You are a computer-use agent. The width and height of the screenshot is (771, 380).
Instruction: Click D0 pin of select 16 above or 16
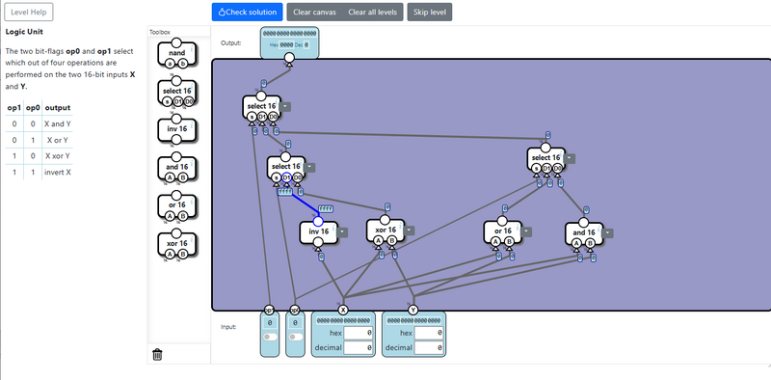[x=557, y=169]
